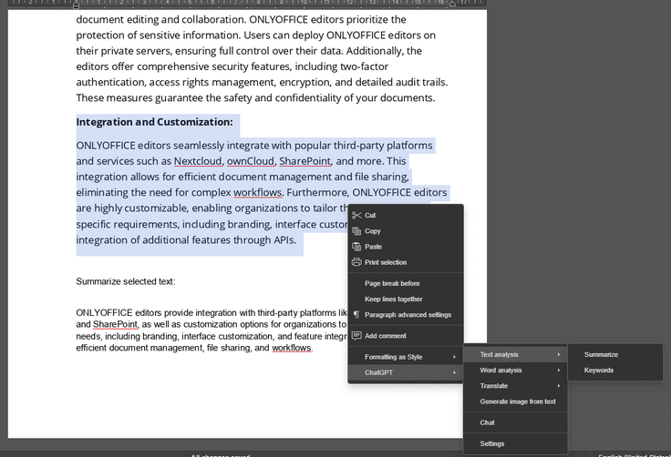Click the left indent marker on ruler
The height and width of the screenshot is (457, 671).
point(77,5)
